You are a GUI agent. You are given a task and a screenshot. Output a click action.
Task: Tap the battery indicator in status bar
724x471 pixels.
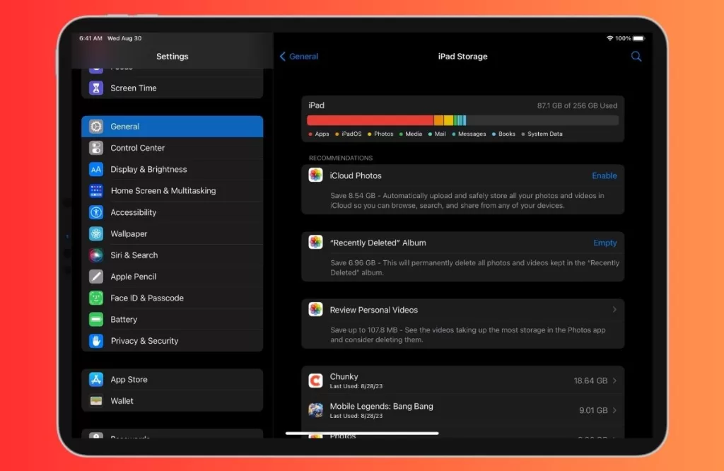[638, 38]
